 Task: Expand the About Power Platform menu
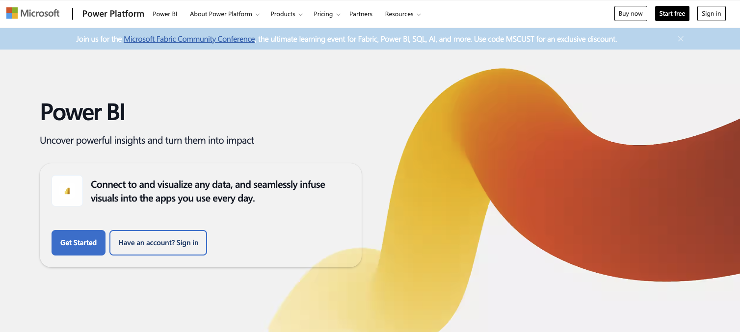click(225, 14)
